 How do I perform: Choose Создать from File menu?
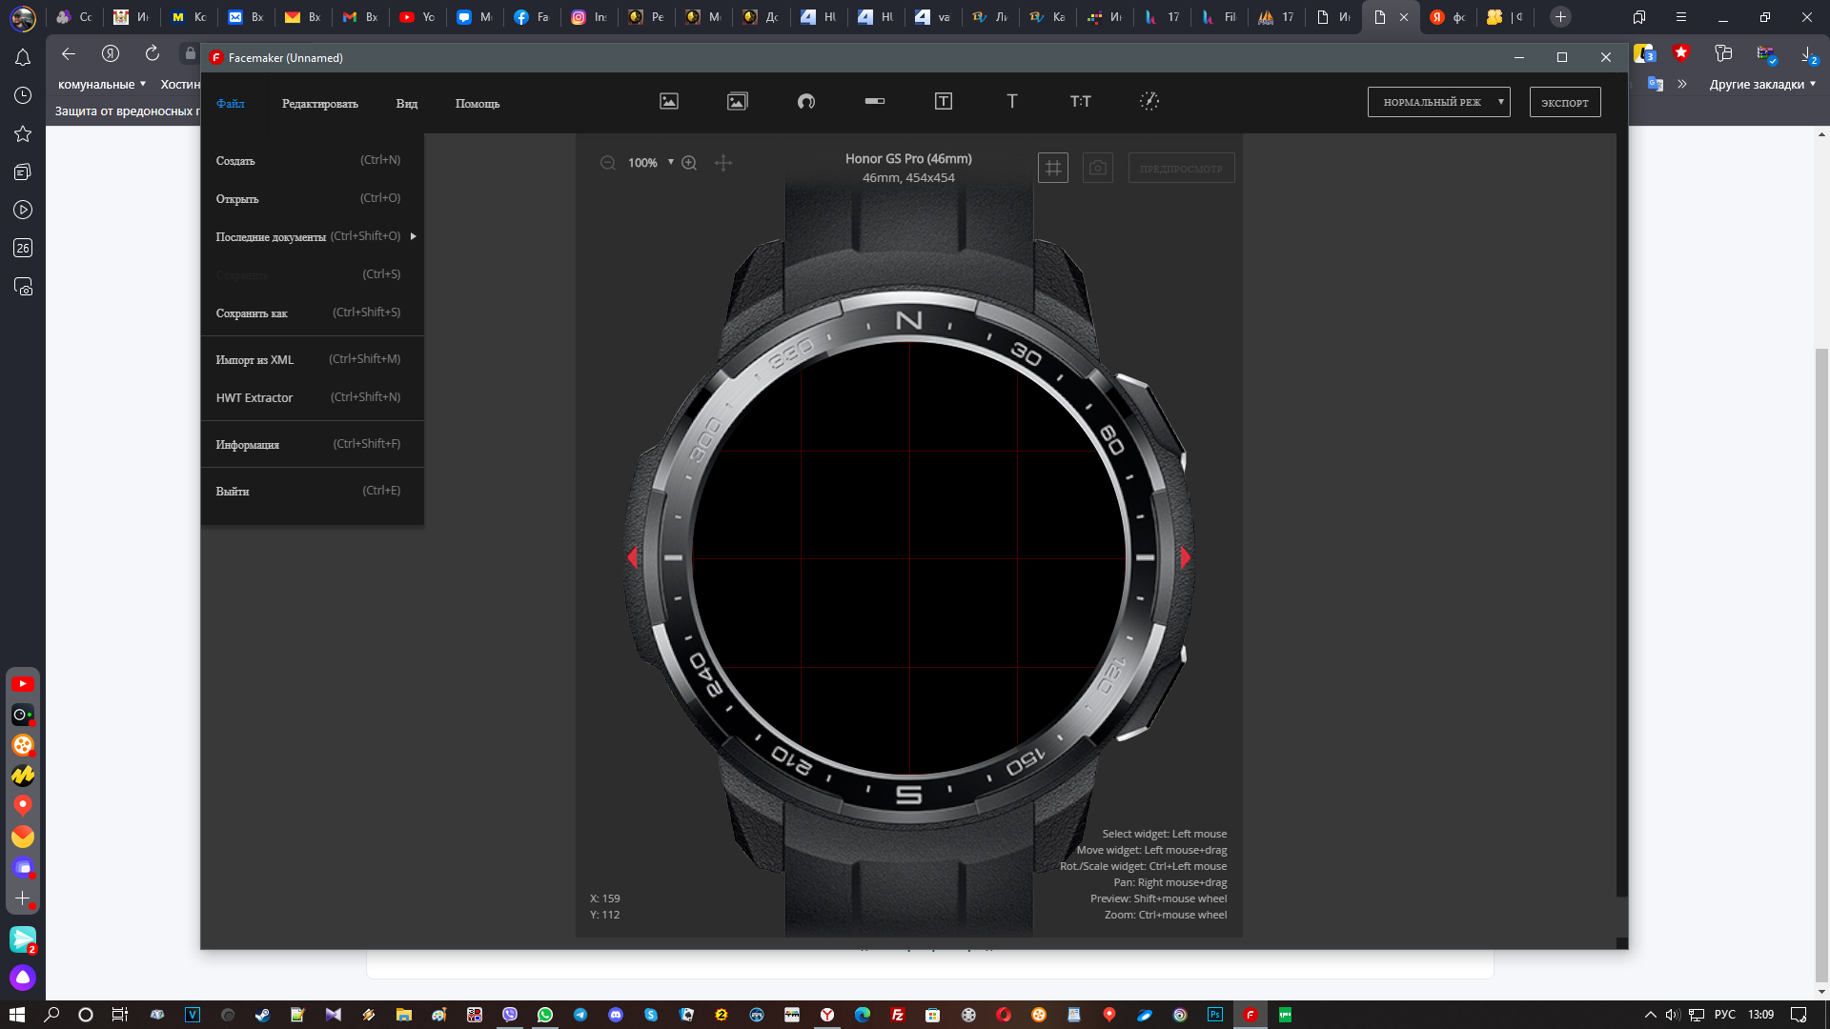pos(313,160)
